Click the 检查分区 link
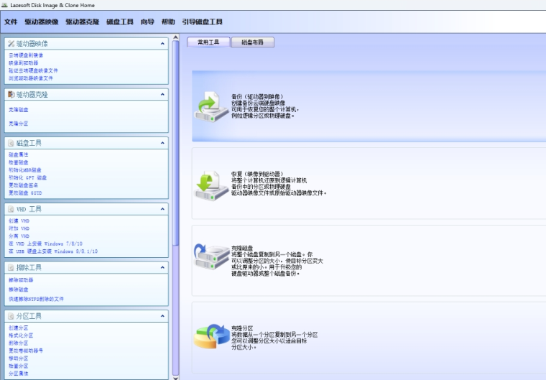This screenshot has height=380, width=546. pos(19,366)
